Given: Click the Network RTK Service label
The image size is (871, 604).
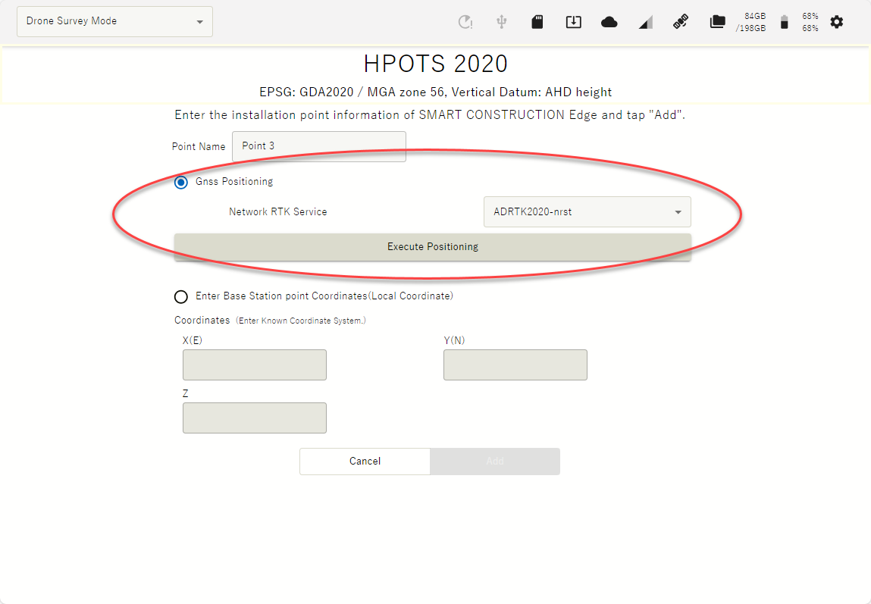Looking at the screenshot, I should pyautogui.click(x=277, y=212).
